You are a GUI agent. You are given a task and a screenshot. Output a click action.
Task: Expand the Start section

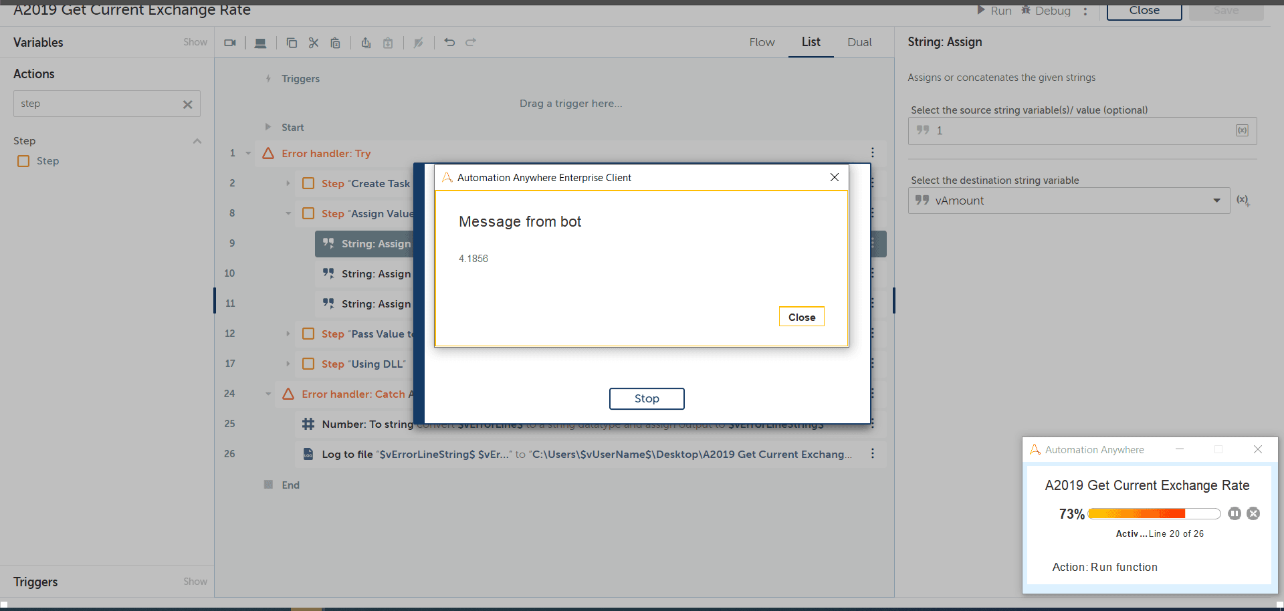(268, 127)
